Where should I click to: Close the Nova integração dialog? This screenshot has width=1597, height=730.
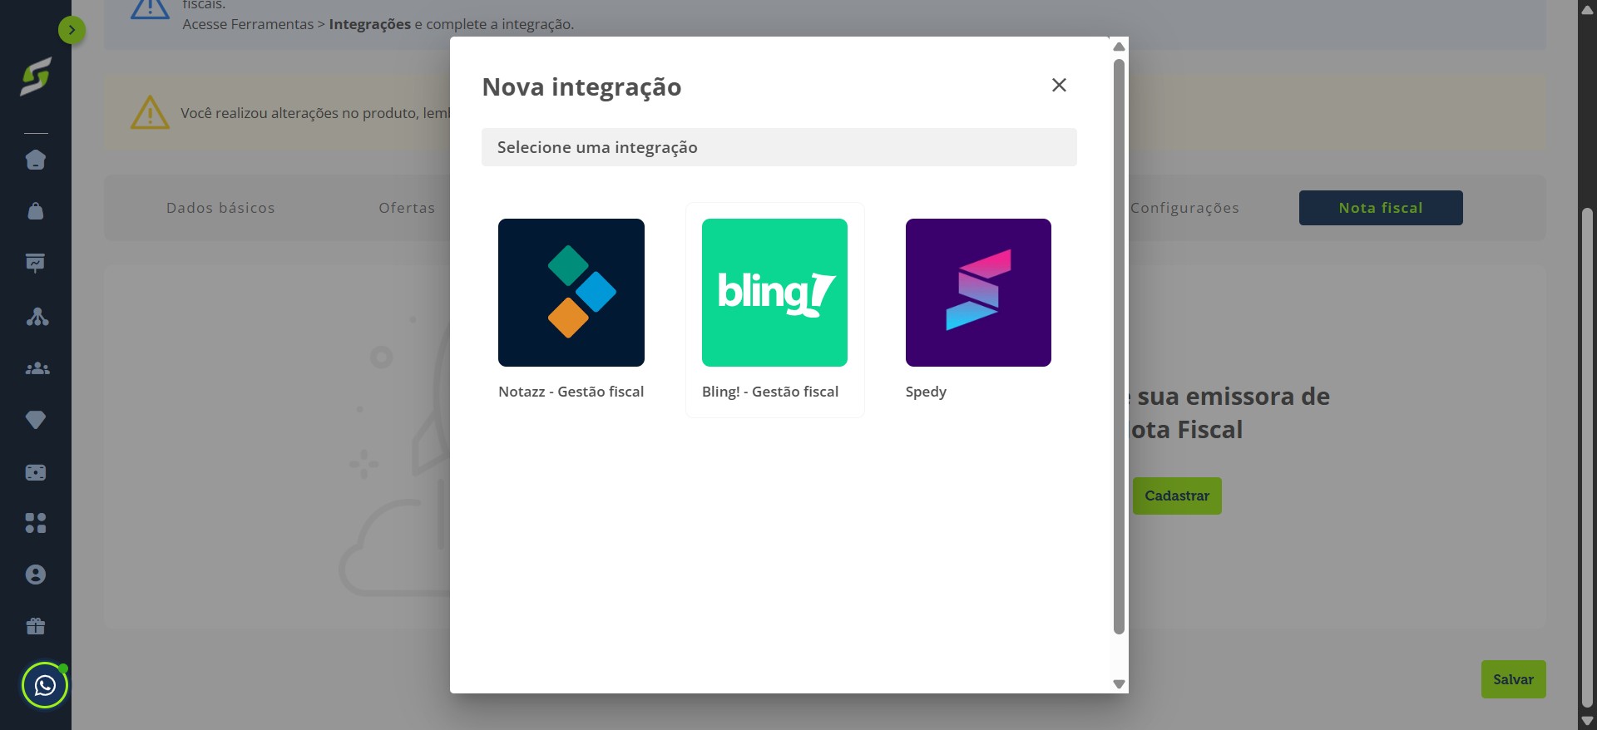[1059, 85]
